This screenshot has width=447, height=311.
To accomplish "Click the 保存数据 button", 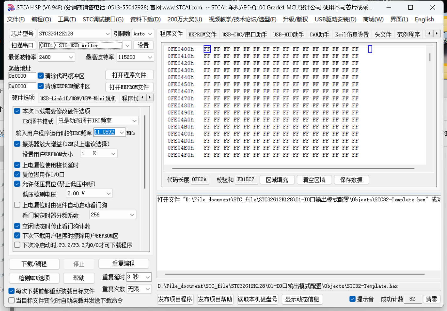I will point(351,180).
